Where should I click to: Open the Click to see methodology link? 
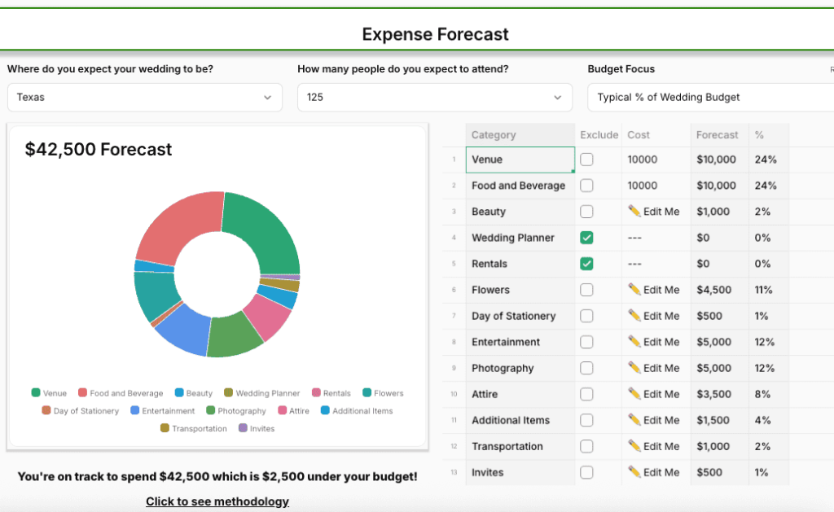[217, 501]
